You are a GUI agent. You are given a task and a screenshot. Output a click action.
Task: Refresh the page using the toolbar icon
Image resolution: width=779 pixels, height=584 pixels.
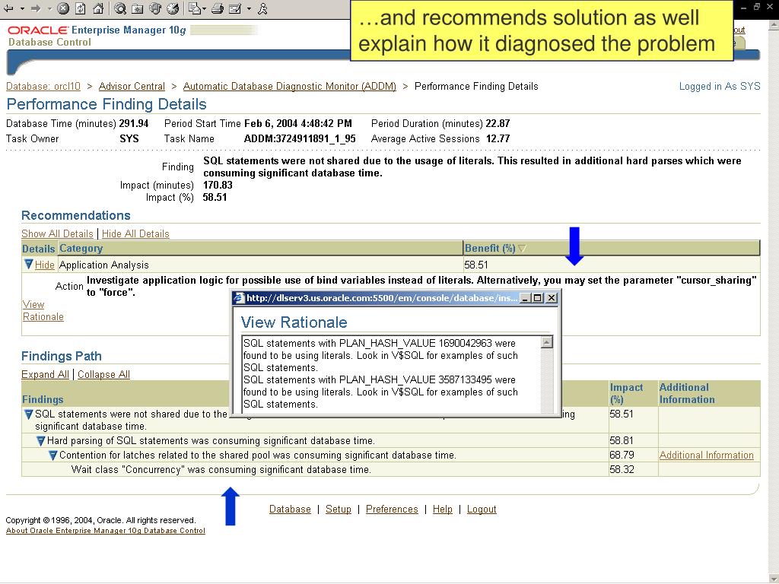click(81, 8)
